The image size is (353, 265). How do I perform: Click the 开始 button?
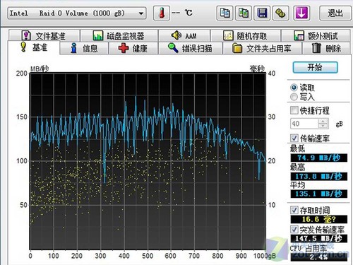315,68
